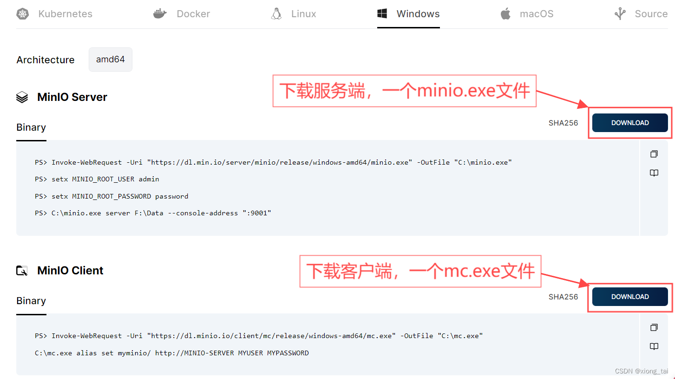This screenshot has width=675, height=379.
Task: Choose the amd64 architecture option
Action: point(111,60)
